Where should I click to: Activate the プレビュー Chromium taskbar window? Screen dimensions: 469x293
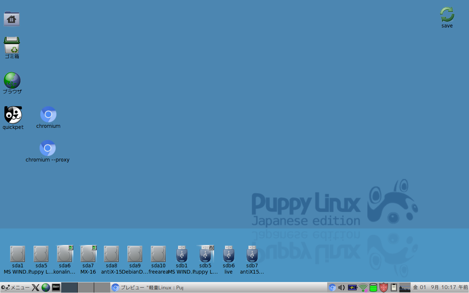(x=147, y=288)
